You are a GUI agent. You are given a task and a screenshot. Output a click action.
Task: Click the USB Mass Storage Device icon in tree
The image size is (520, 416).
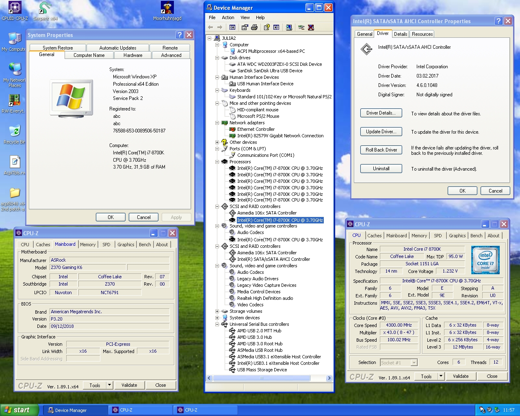232,370
